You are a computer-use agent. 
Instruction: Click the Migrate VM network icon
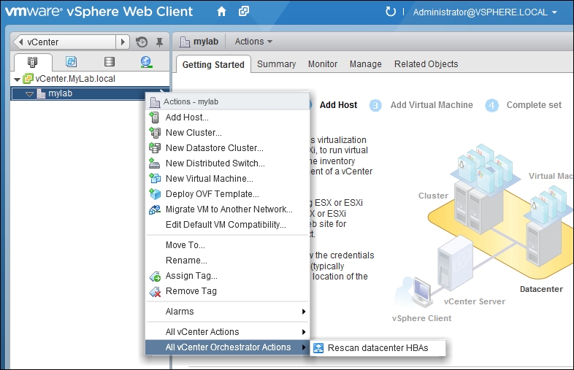(155, 209)
